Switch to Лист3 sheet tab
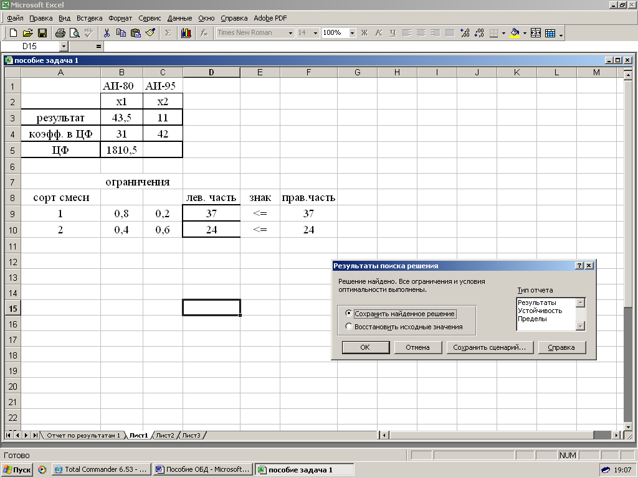638x478 pixels. pos(191,435)
